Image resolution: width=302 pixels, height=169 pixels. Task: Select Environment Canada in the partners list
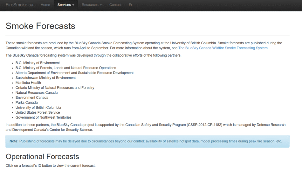click(32, 97)
